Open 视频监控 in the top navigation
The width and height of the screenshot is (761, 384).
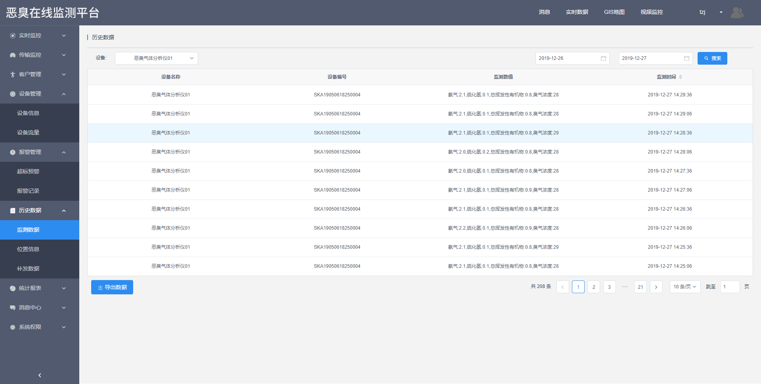point(652,12)
